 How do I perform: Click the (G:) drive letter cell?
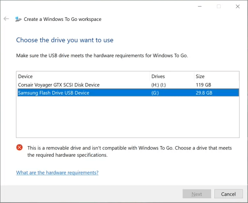click(155, 93)
